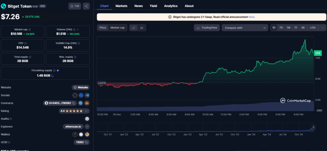Screen dimensions: 327x151
Task: Open the share button next to watchlist
Action: click(x=86, y=6)
